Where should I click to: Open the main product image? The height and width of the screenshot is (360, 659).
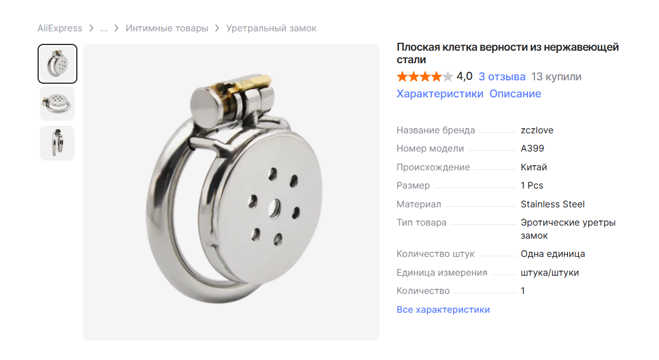231,192
